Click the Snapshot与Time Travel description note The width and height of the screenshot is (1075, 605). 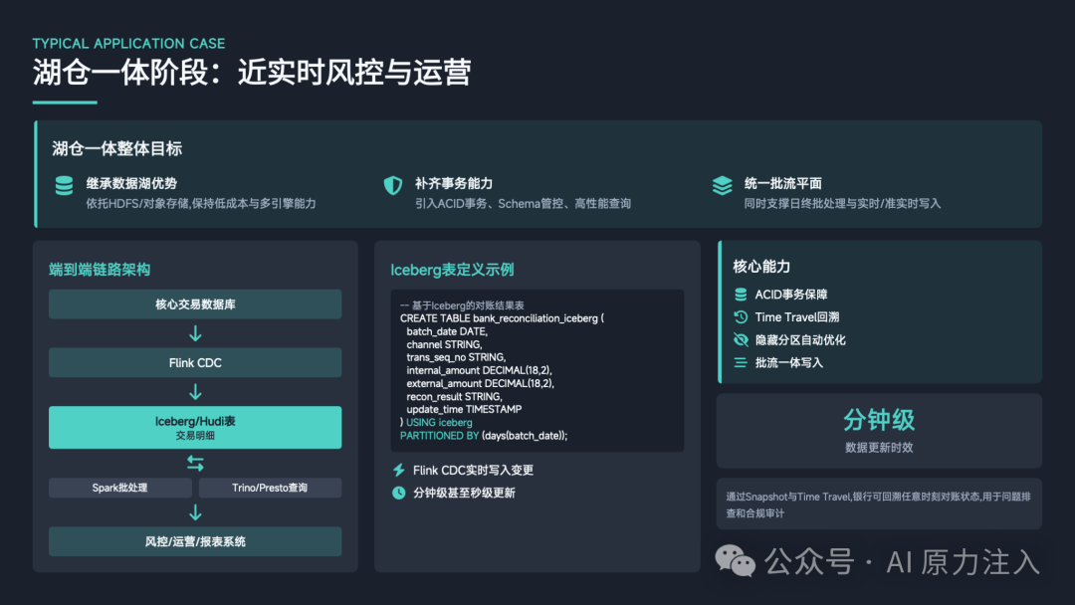878,504
